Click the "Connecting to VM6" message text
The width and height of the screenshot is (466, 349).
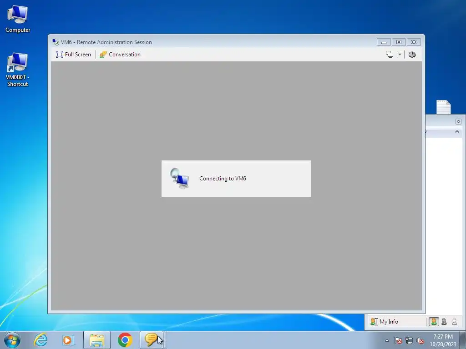coord(223,178)
